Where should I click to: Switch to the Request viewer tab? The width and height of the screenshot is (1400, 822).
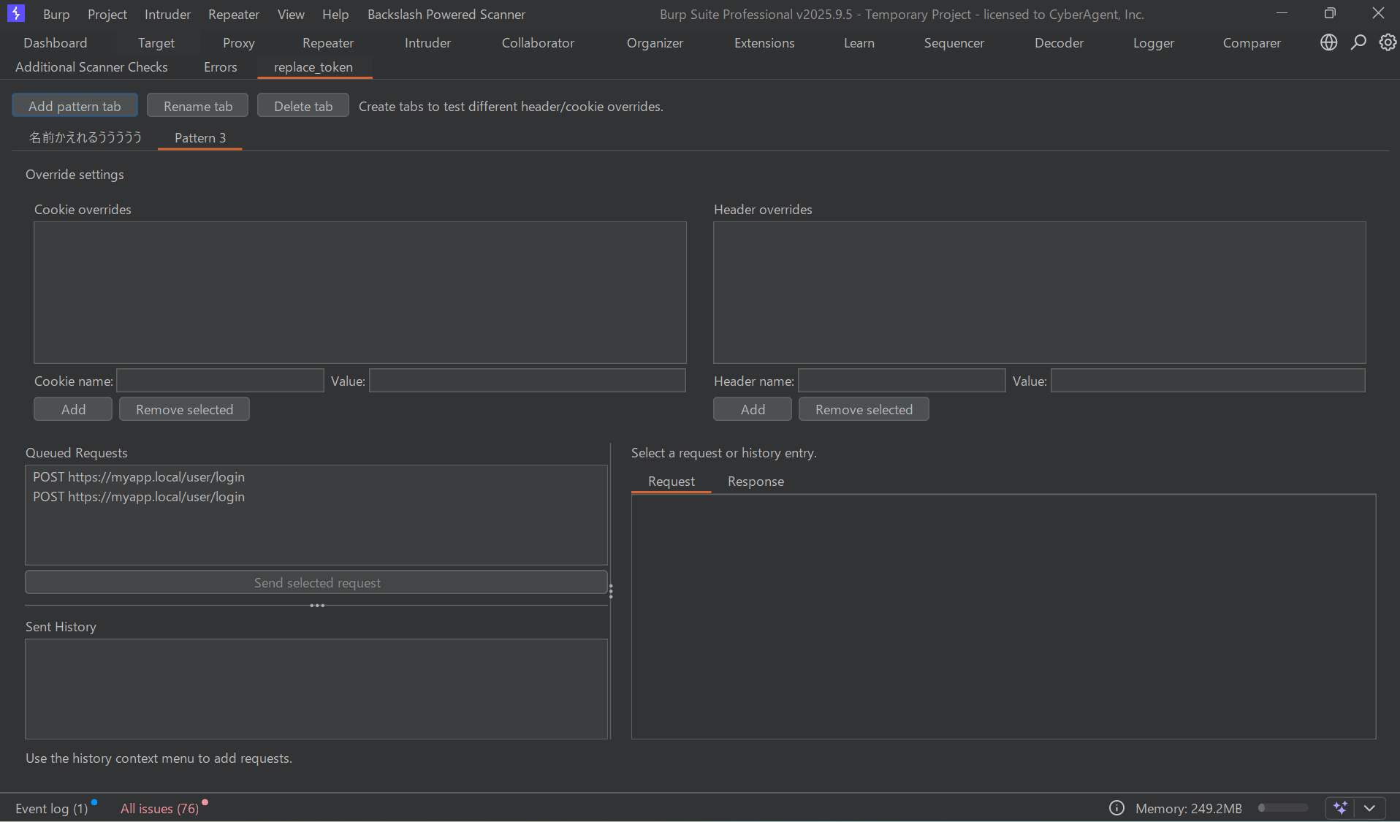672,481
